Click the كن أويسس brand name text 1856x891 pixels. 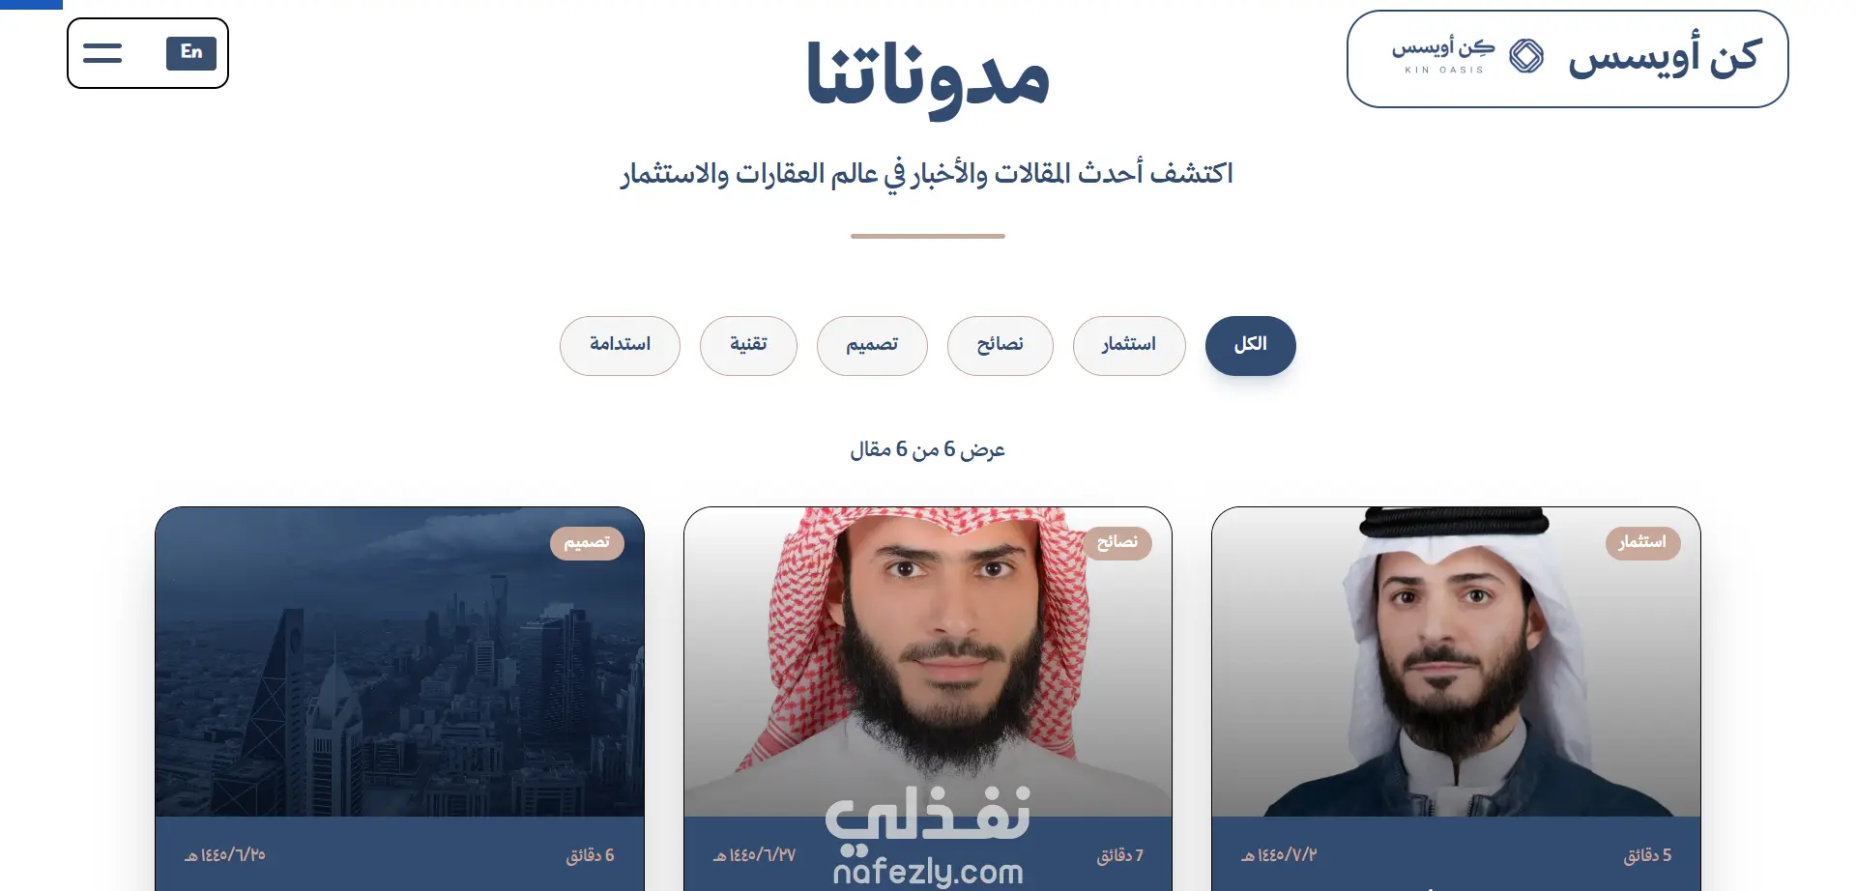[1665, 56]
